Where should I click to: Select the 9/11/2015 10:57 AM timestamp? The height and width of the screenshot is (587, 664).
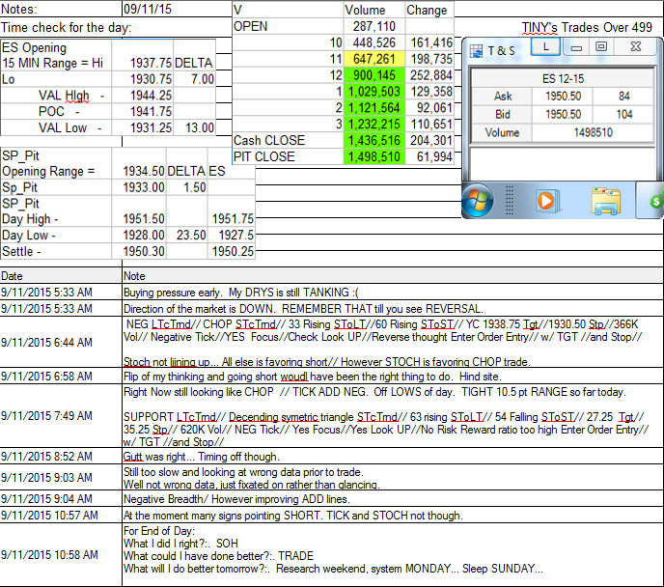pyautogui.click(x=61, y=515)
